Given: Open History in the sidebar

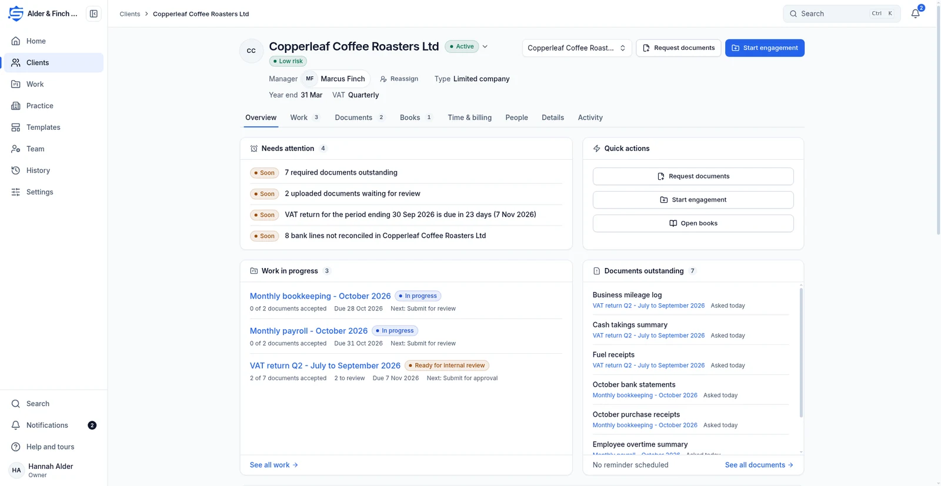Looking at the screenshot, I should (54, 170).
